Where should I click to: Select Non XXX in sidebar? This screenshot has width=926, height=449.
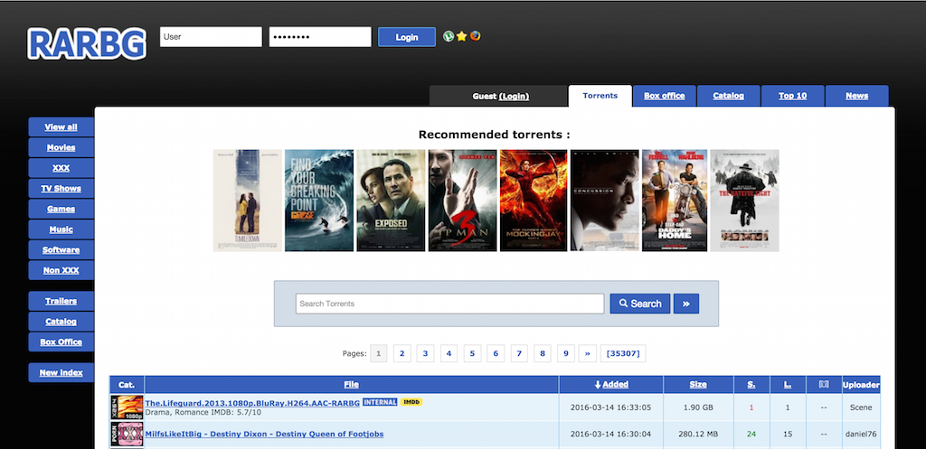[61, 270]
